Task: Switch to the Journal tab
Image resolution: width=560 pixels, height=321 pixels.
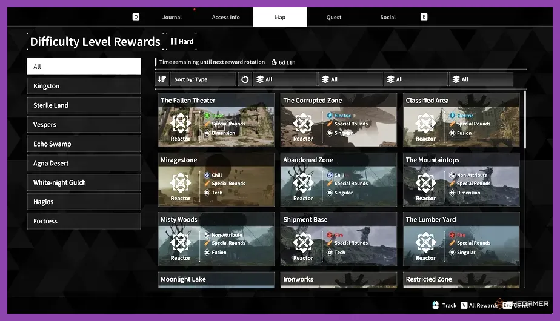Action: (172, 17)
